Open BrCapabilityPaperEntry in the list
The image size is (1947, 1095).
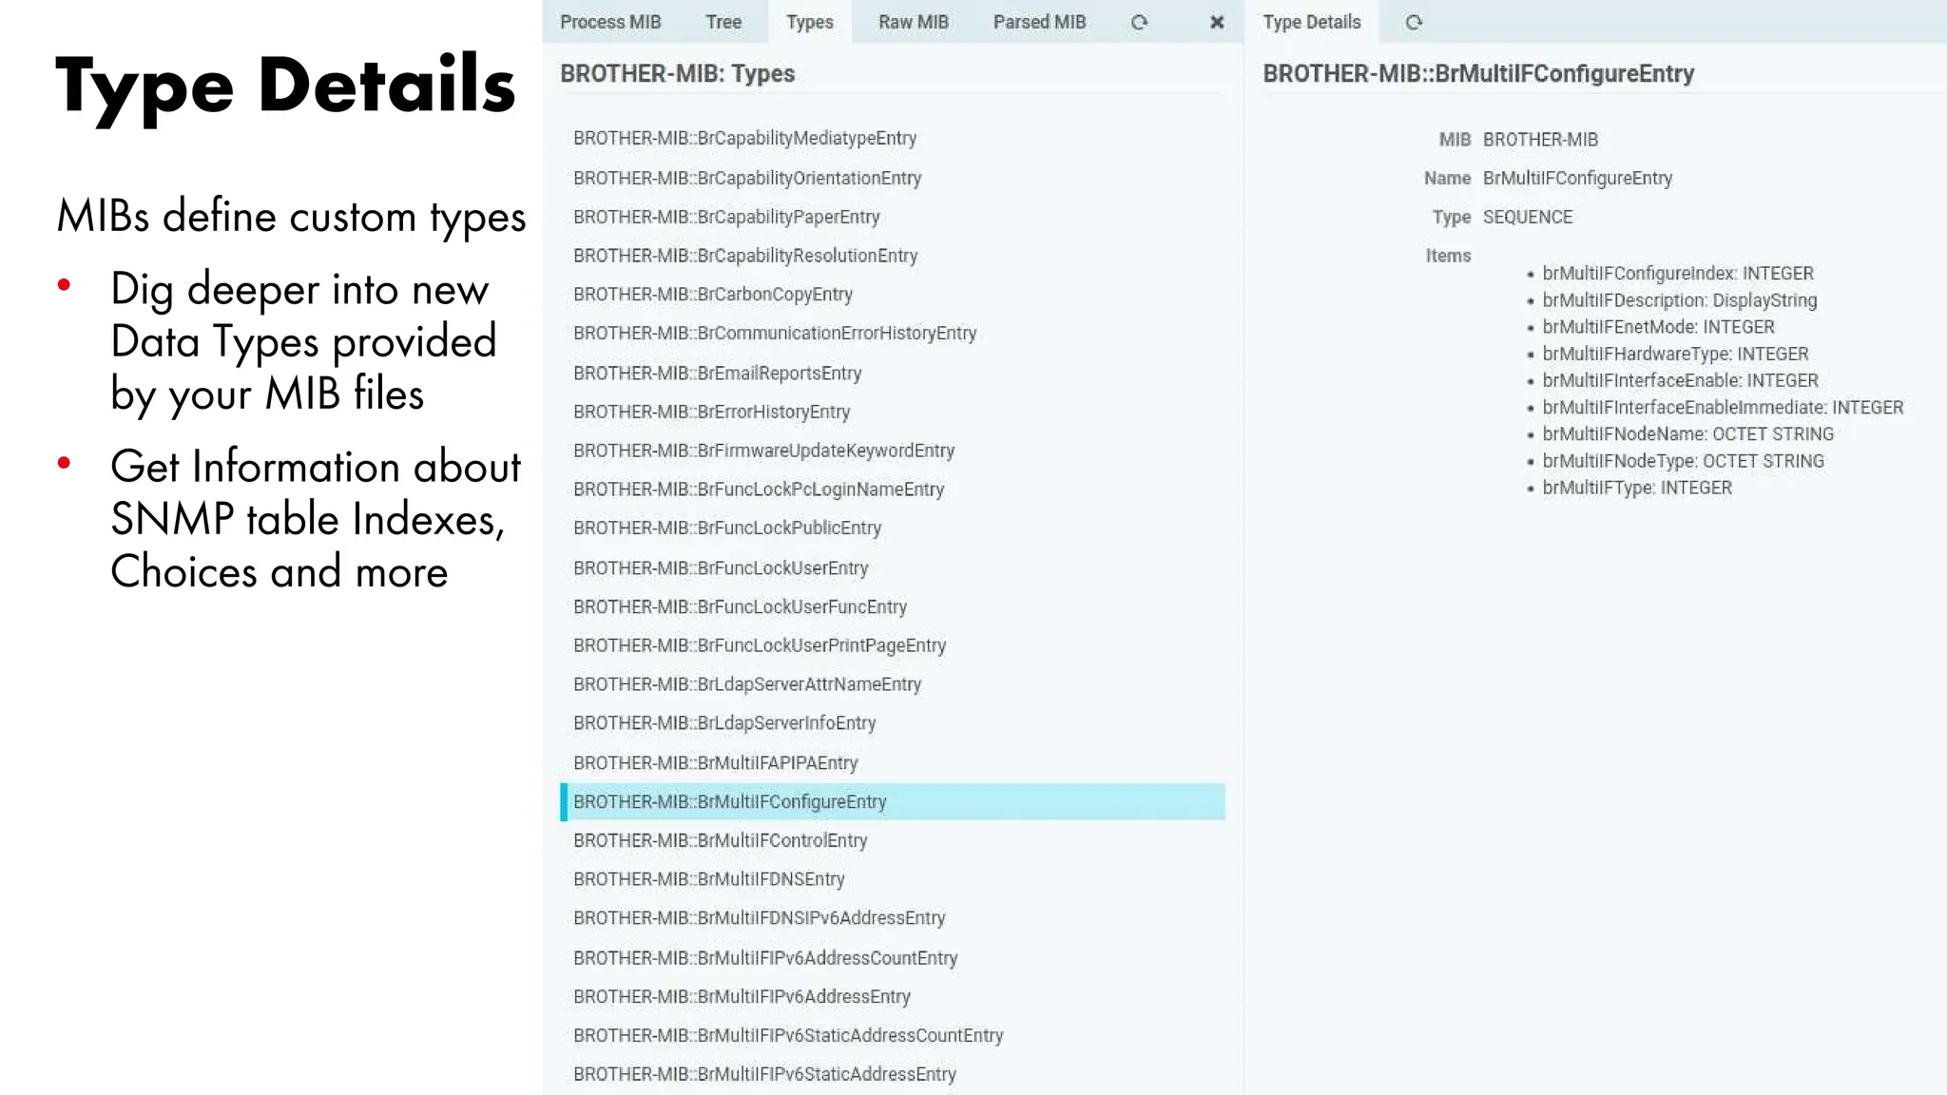point(893,217)
